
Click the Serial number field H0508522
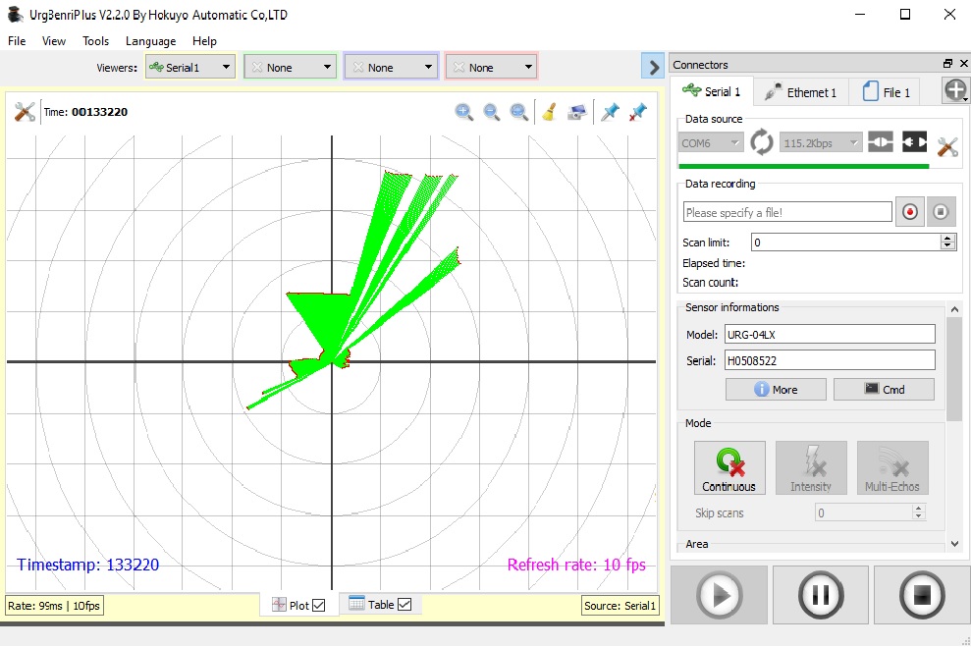tap(830, 360)
